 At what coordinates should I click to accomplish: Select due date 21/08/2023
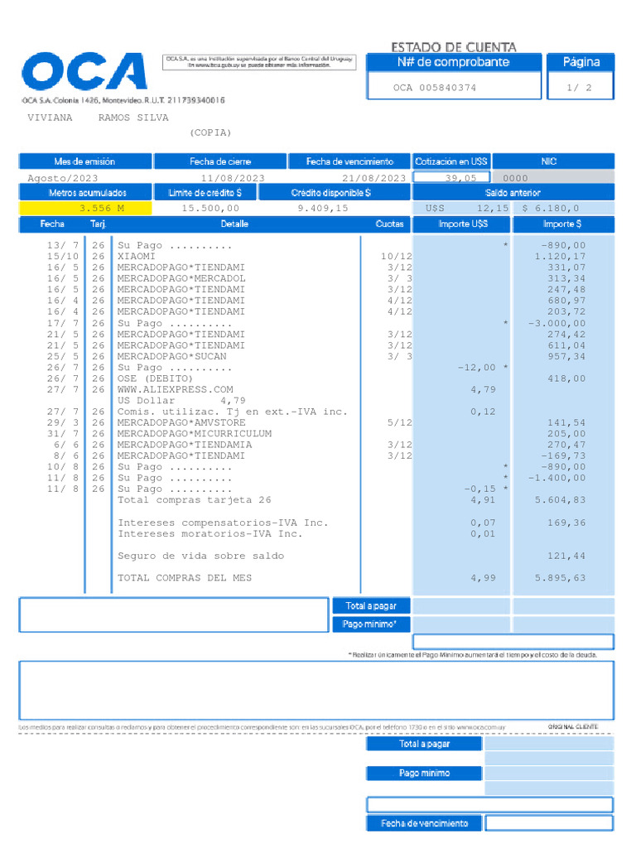tap(373, 178)
